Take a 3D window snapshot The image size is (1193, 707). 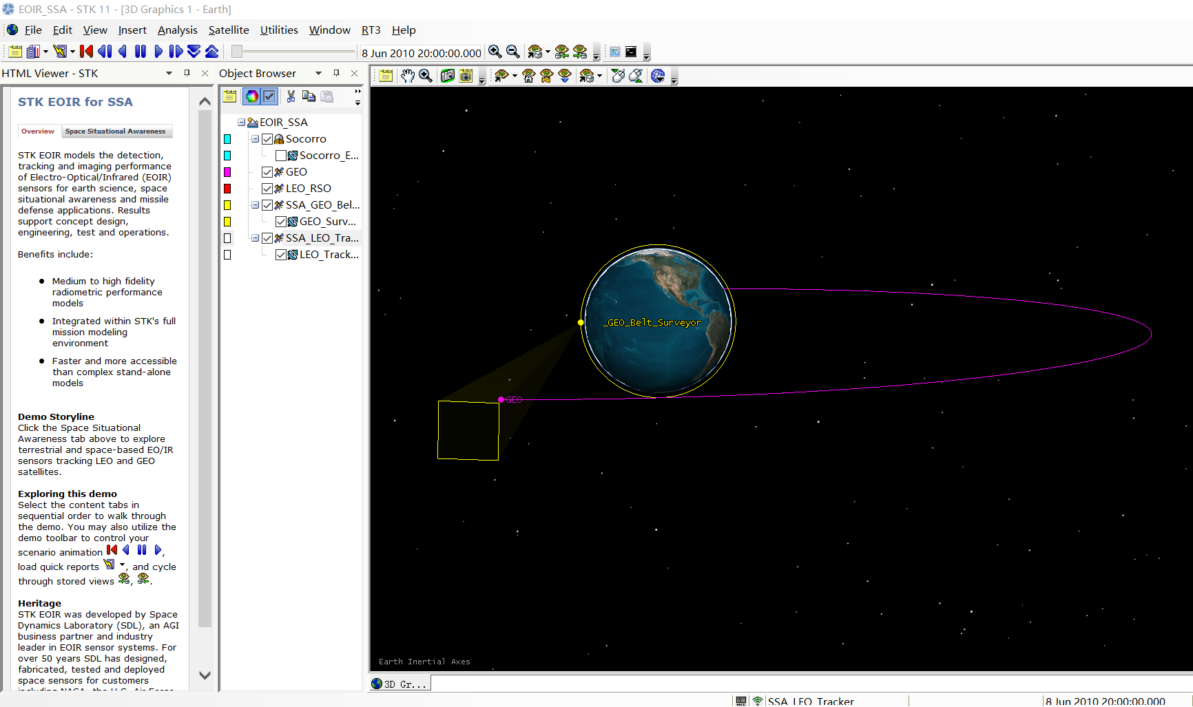click(448, 76)
